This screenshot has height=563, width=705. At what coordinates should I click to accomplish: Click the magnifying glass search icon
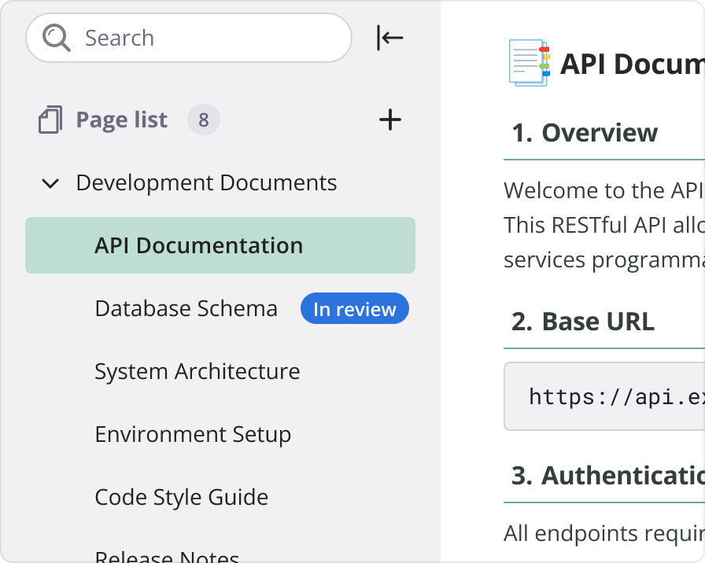pyautogui.click(x=56, y=38)
